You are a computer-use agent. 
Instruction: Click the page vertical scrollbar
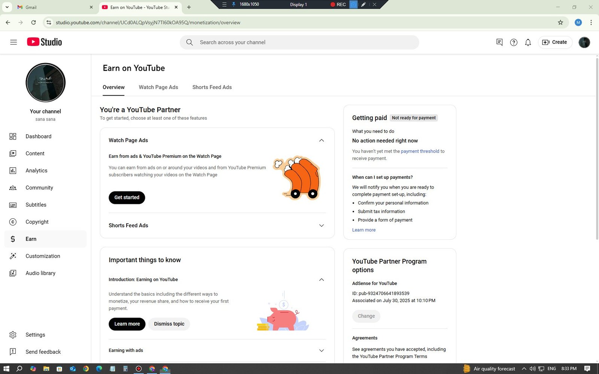tap(597, 148)
